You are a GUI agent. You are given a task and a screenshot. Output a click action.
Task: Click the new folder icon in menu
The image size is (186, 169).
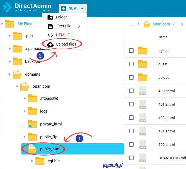pyautogui.click(x=50, y=17)
